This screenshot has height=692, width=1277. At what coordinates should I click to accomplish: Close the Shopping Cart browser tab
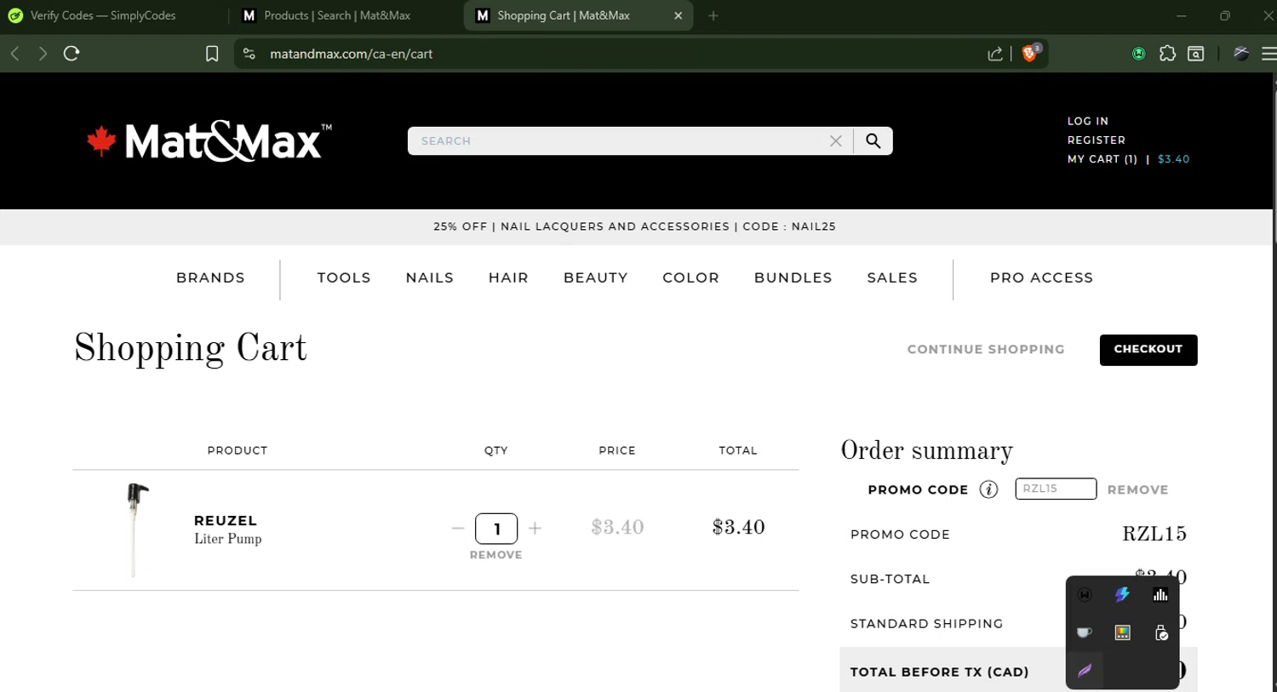pyautogui.click(x=678, y=15)
